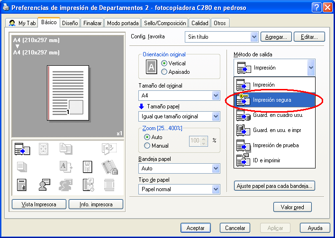Click the greyed fold/booklet icon in summary panel
The image size is (335, 238).
(109, 149)
